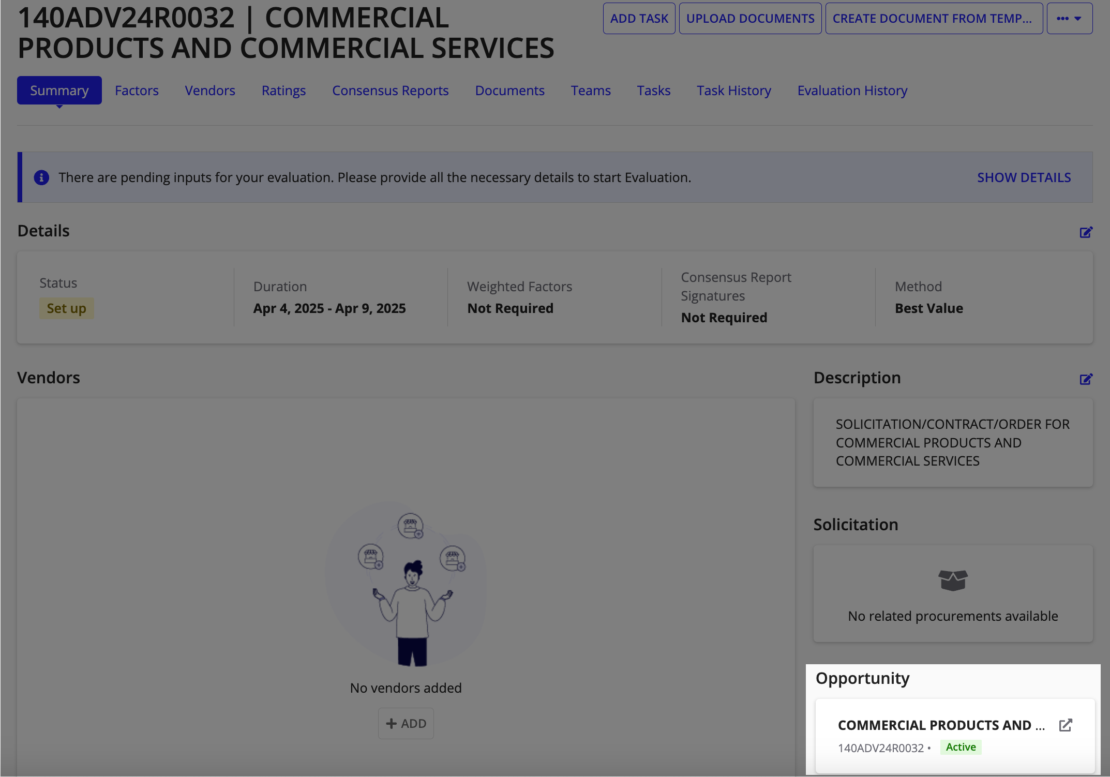Click the 140ADV24R0032 opportunity number
Screen dimensions: 1110x777
(881, 748)
